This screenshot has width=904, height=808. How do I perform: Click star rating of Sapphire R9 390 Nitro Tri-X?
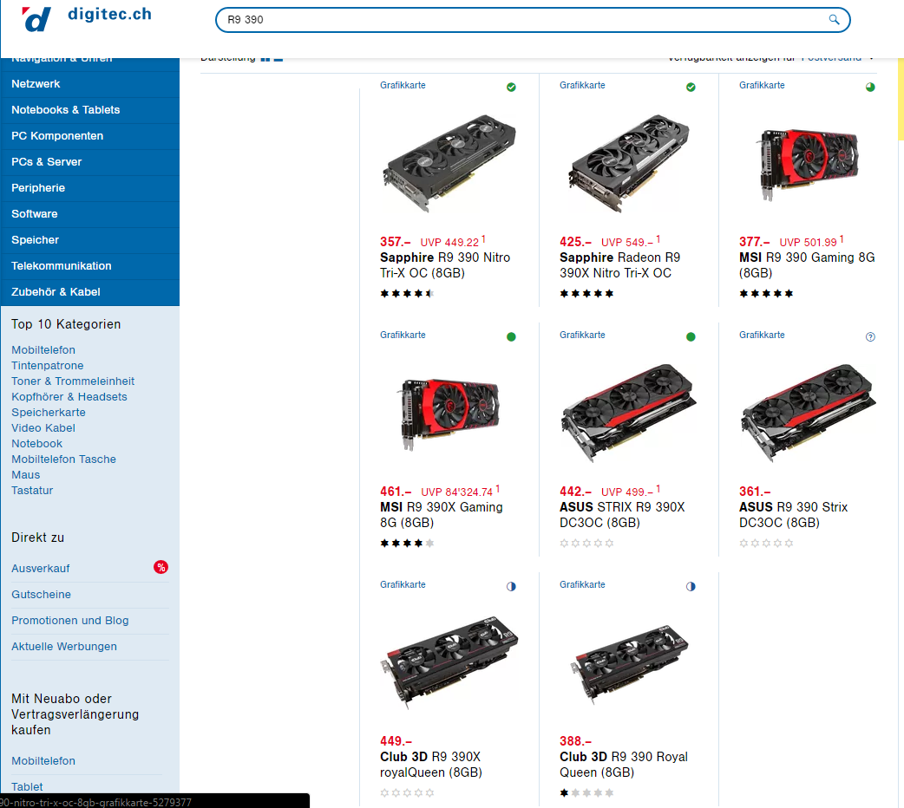pos(407,293)
